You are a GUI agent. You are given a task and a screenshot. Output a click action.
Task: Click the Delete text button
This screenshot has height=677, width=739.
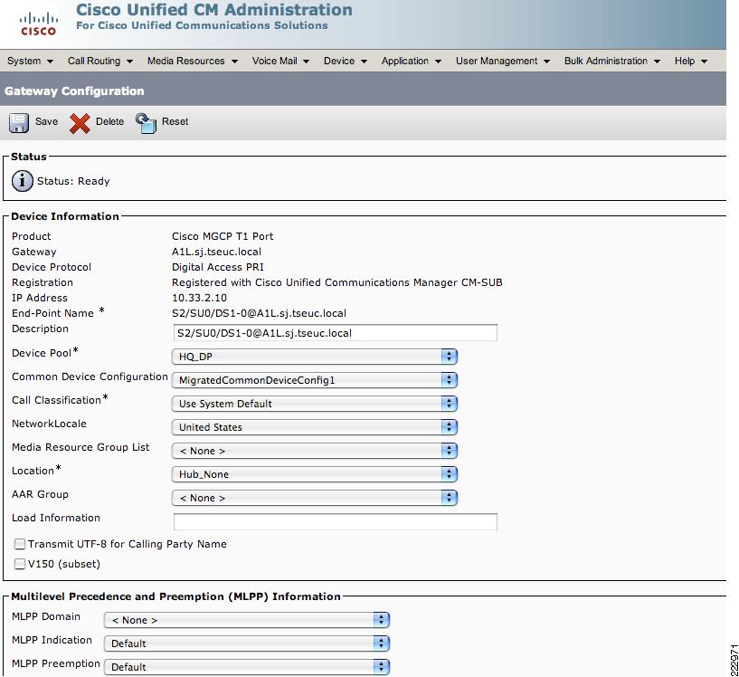click(109, 121)
